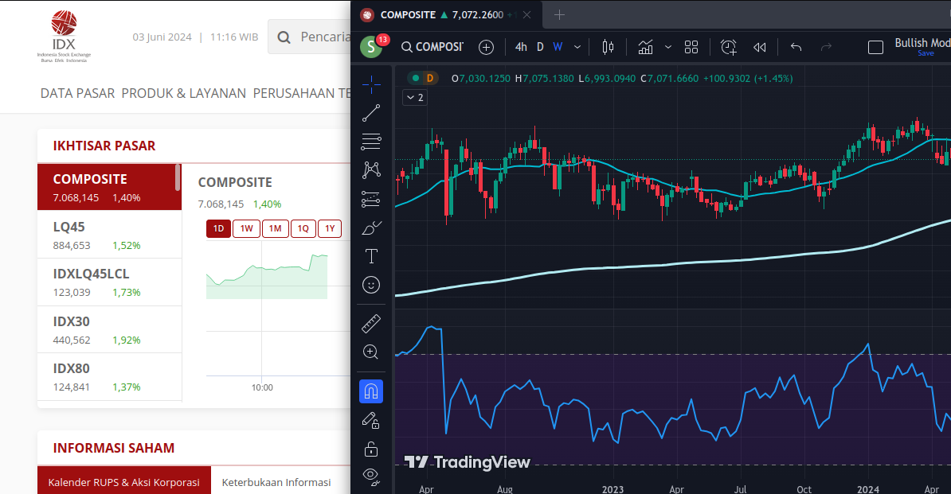
Task: Click the Bullish Mod layout name
Action: (x=922, y=43)
